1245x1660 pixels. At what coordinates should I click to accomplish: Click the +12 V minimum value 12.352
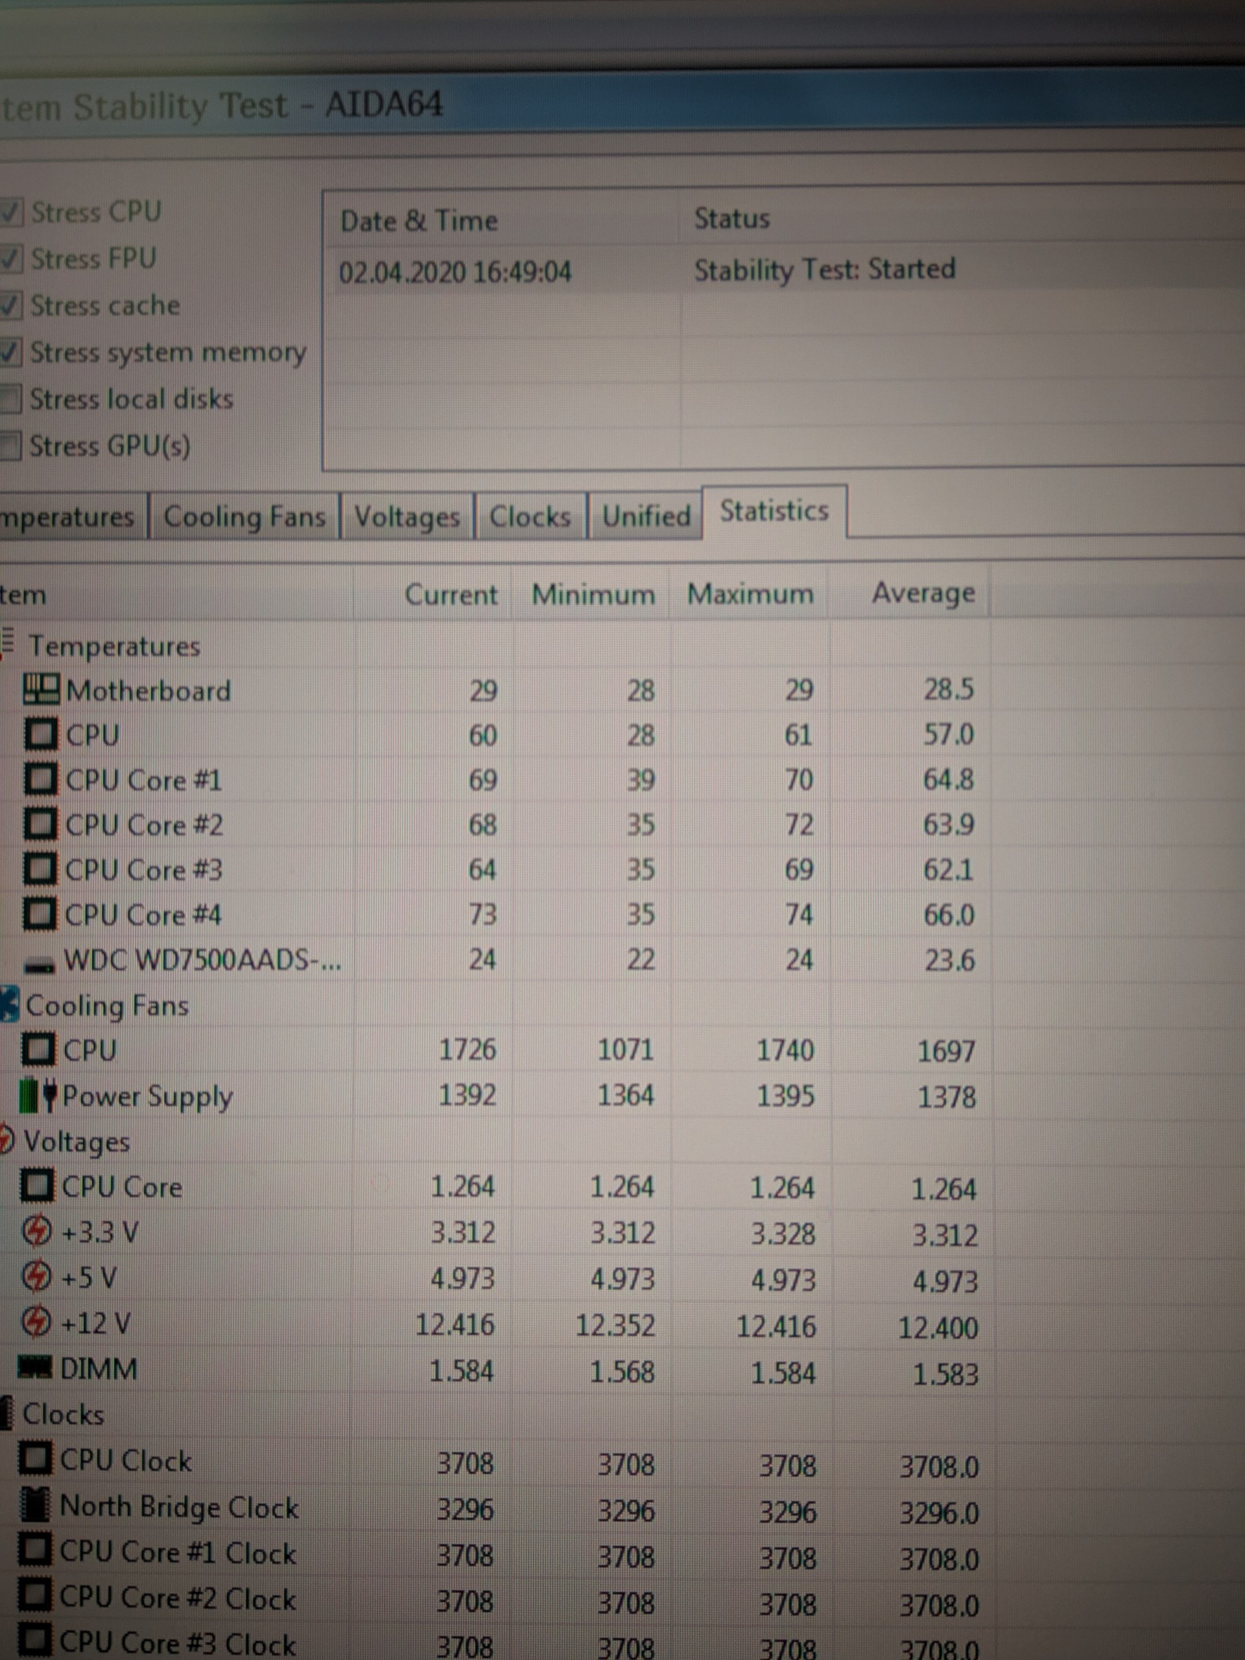[x=615, y=1325]
